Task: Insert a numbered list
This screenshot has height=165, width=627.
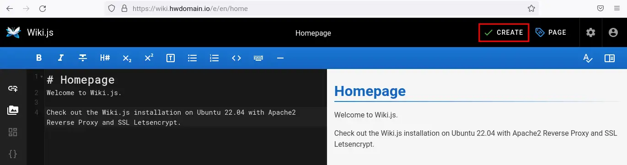Action: pyautogui.click(x=214, y=58)
